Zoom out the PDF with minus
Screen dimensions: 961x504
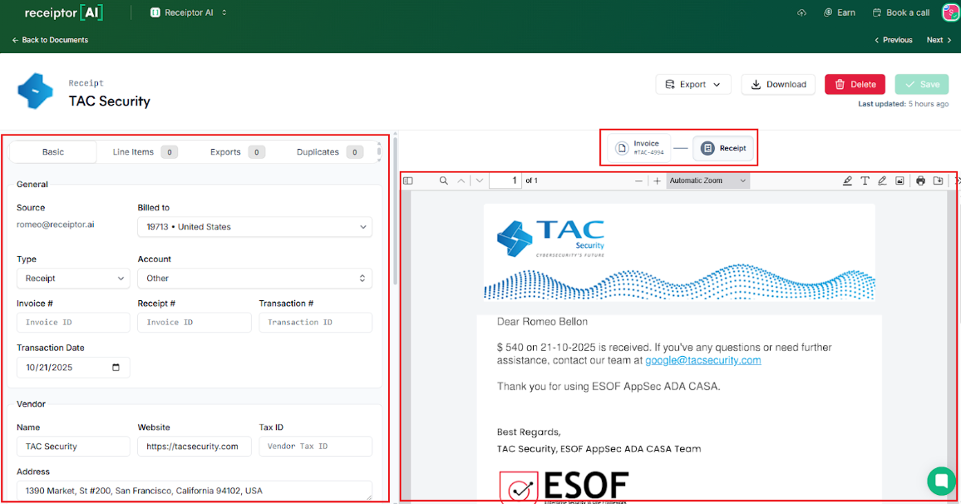638,180
